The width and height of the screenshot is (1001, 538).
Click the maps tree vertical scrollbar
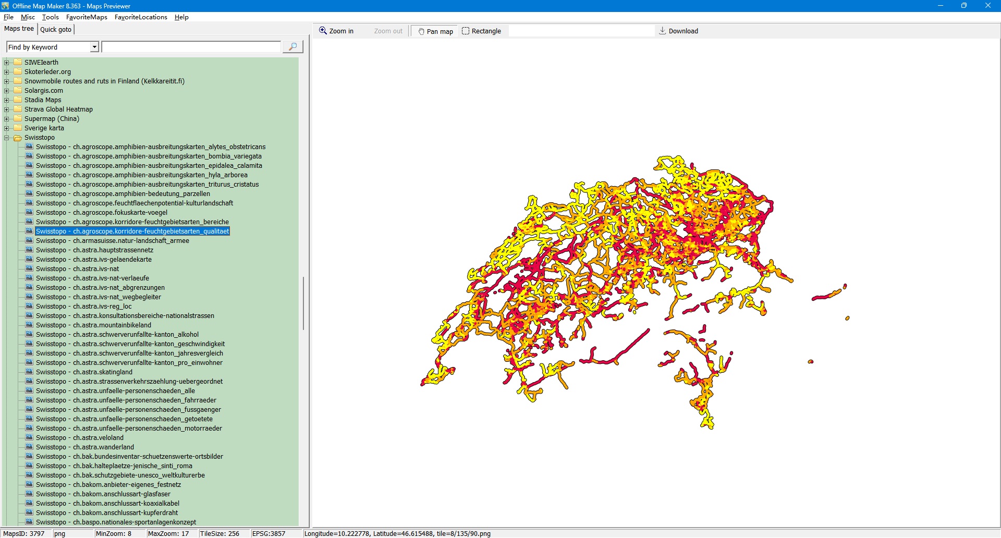coord(303,302)
